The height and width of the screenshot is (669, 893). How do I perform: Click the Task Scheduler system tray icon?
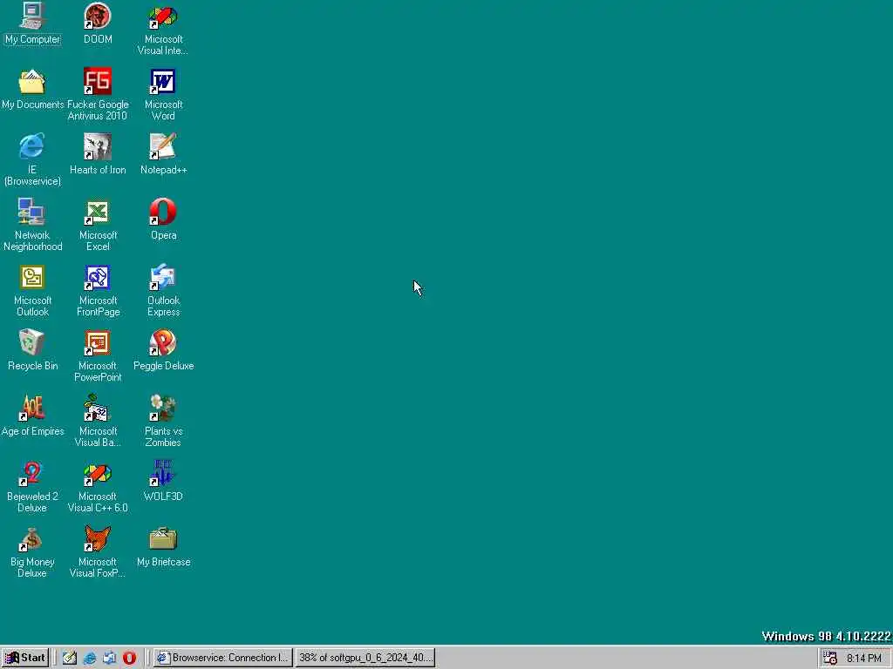click(x=830, y=659)
